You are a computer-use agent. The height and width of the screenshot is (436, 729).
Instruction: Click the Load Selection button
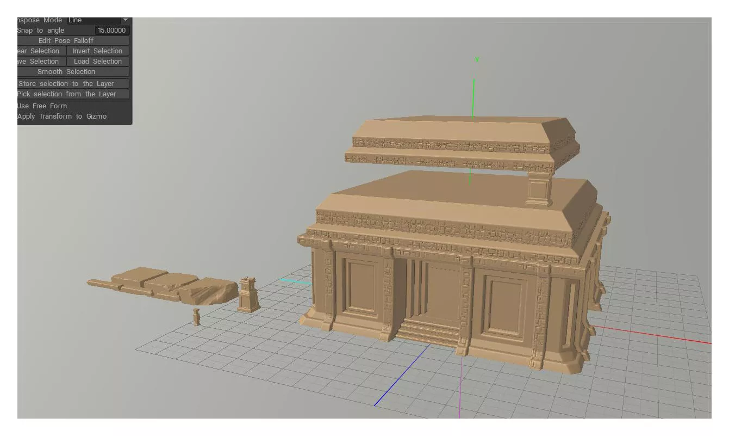click(x=98, y=62)
